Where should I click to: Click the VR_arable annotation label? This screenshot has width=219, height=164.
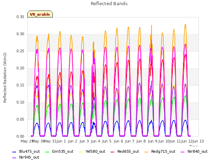(40, 14)
